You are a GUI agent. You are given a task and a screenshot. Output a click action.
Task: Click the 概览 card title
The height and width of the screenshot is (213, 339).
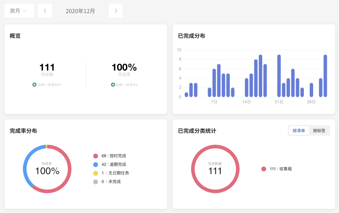tap(15, 36)
